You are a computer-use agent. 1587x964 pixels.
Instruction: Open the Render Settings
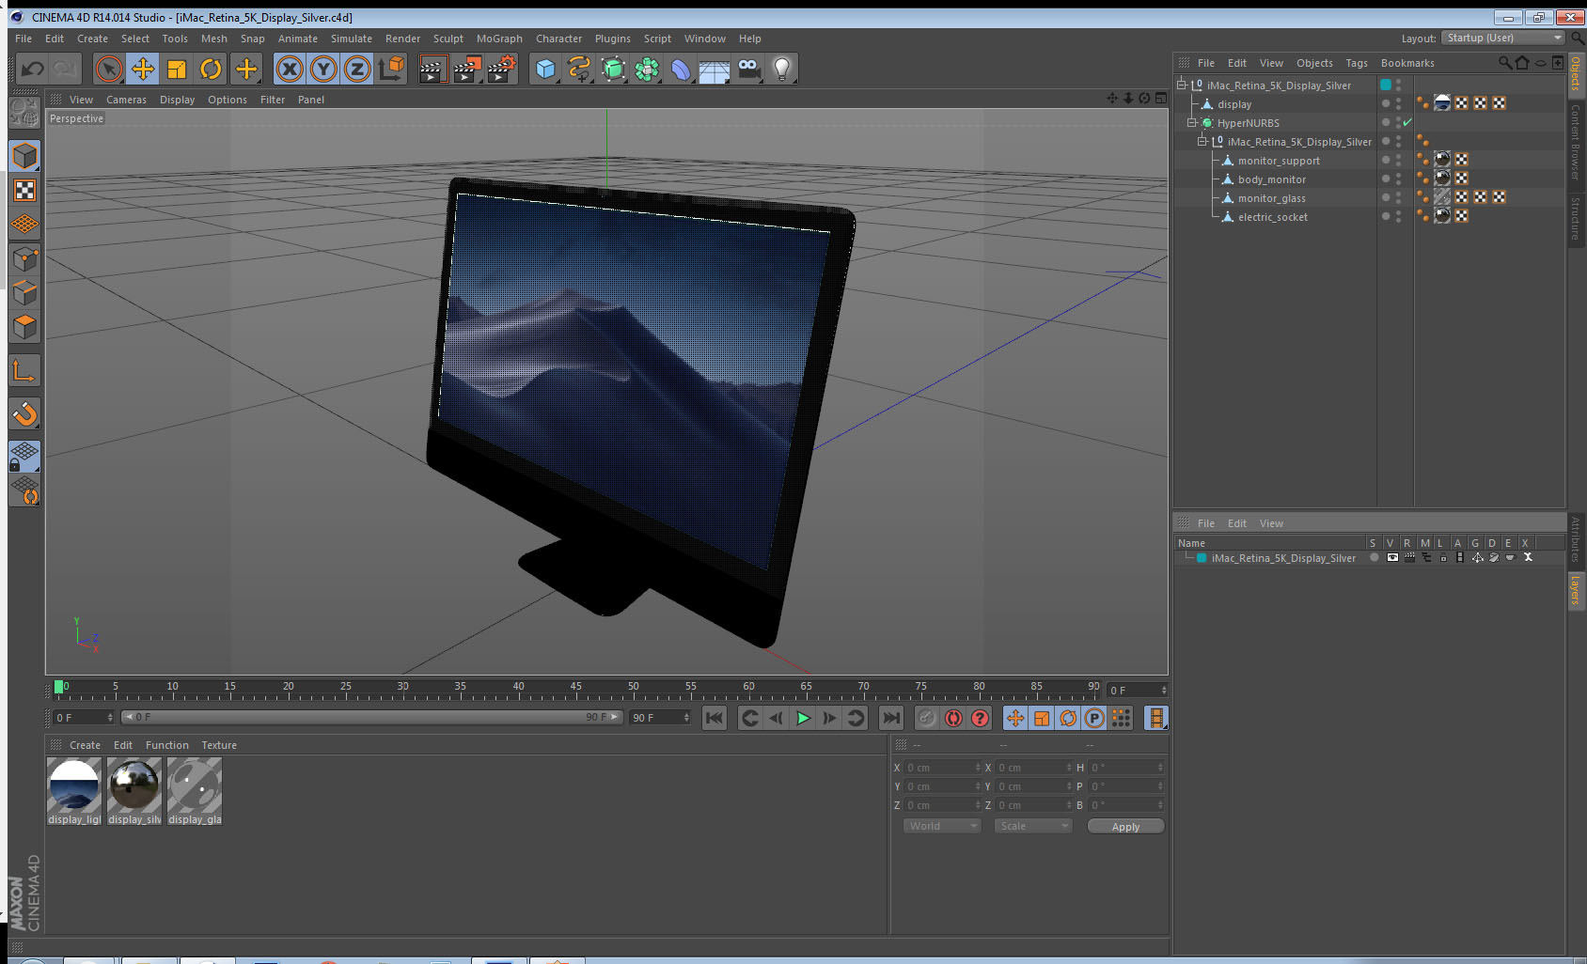(501, 69)
